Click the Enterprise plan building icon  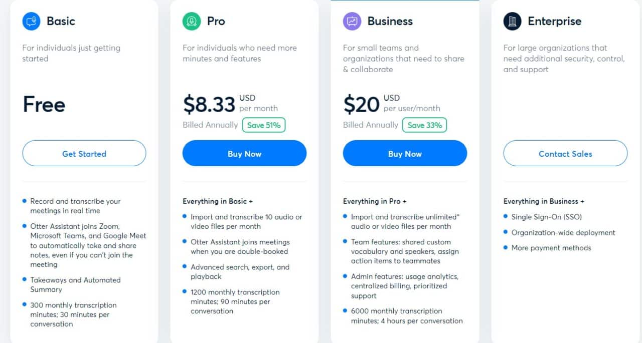513,21
